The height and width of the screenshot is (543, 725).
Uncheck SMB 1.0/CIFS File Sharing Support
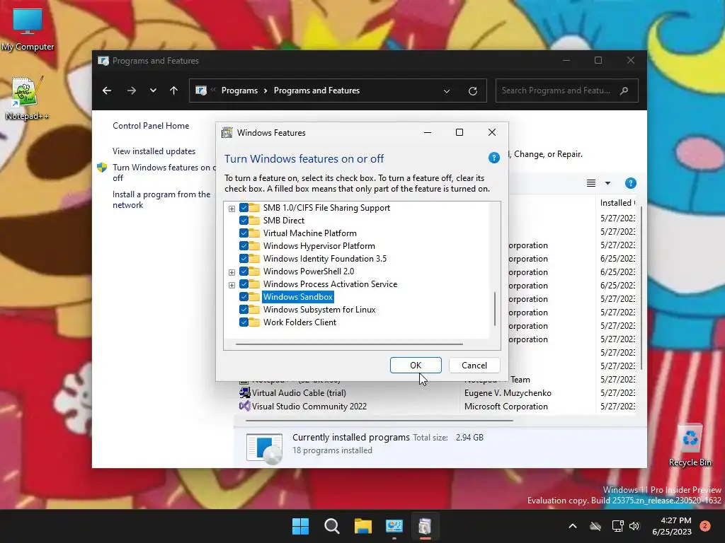(244, 208)
